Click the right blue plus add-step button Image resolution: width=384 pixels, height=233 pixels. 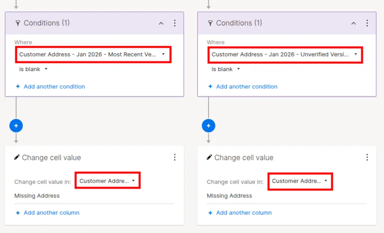click(x=208, y=125)
